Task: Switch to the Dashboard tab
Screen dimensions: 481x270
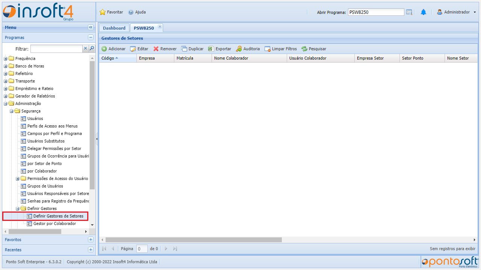Action: [114, 28]
